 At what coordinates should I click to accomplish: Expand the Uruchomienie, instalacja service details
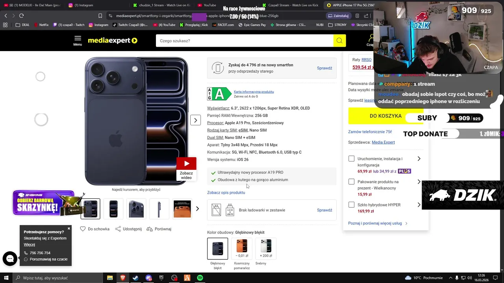click(x=419, y=159)
